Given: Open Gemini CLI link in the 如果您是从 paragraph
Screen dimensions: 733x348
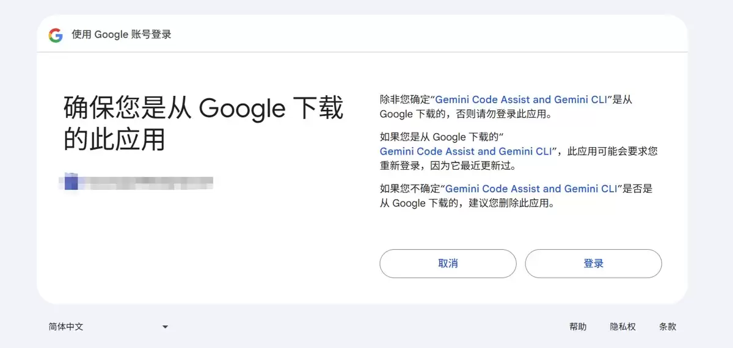Looking at the screenshot, I should pos(465,151).
